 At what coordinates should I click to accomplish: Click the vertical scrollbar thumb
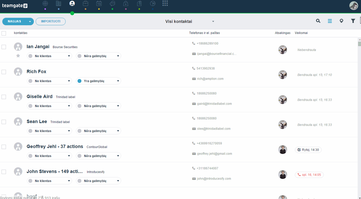pyautogui.click(x=359, y=44)
